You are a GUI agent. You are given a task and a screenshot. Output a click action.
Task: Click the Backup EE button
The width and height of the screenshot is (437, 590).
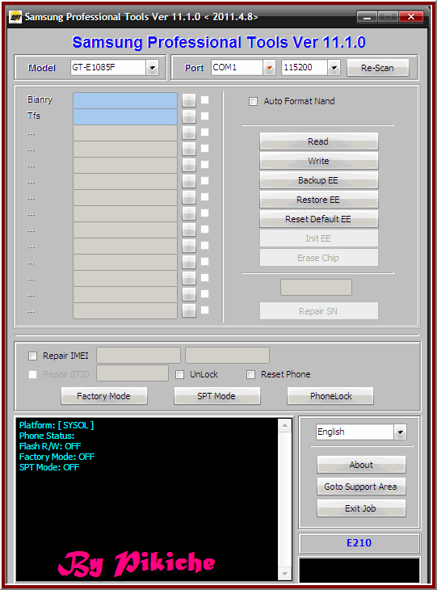(318, 180)
